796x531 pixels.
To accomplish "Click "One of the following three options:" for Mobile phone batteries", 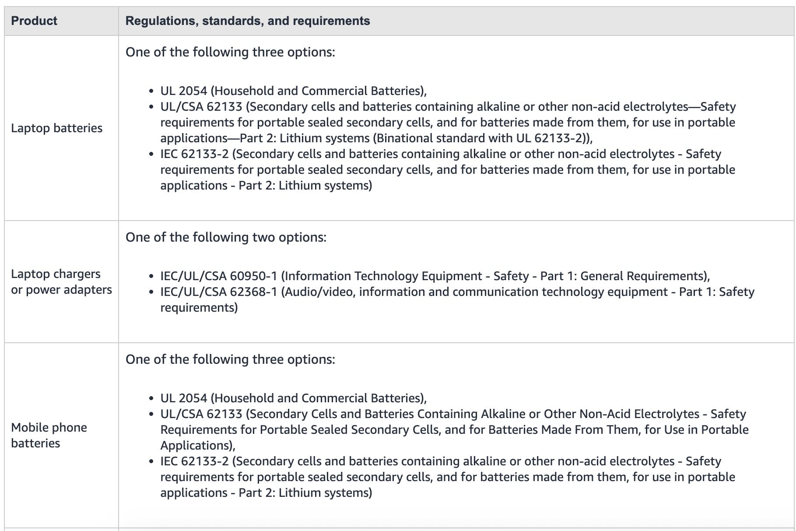I will [x=230, y=359].
